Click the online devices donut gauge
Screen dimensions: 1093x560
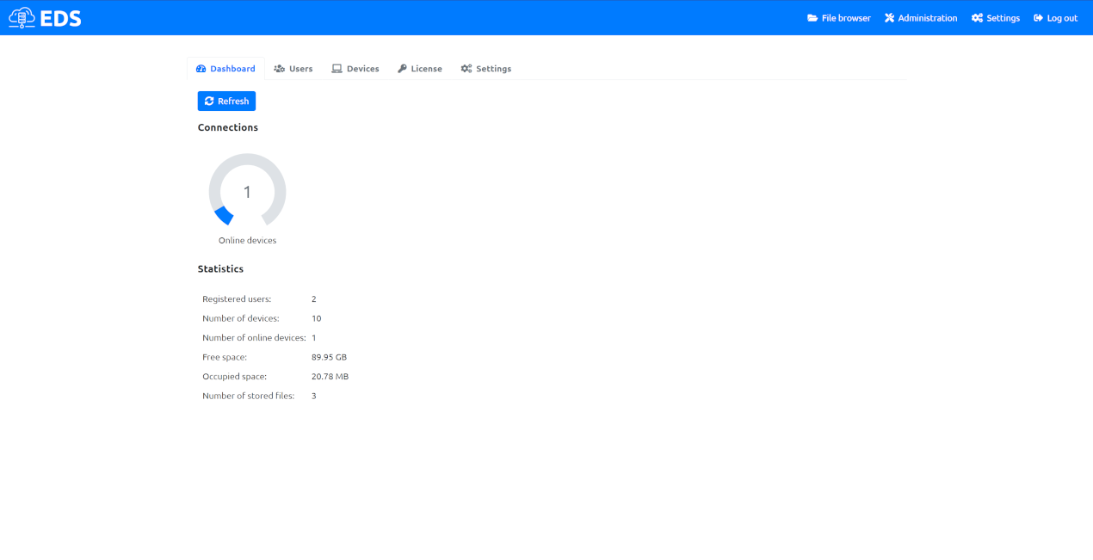pyautogui.click(x=247, y=190)
